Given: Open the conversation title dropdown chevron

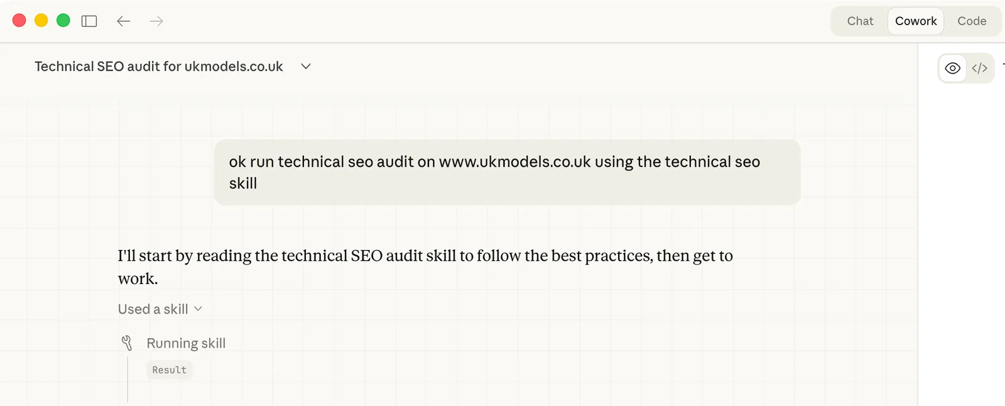Looking at the screenshot, I should tap(306, 67).
